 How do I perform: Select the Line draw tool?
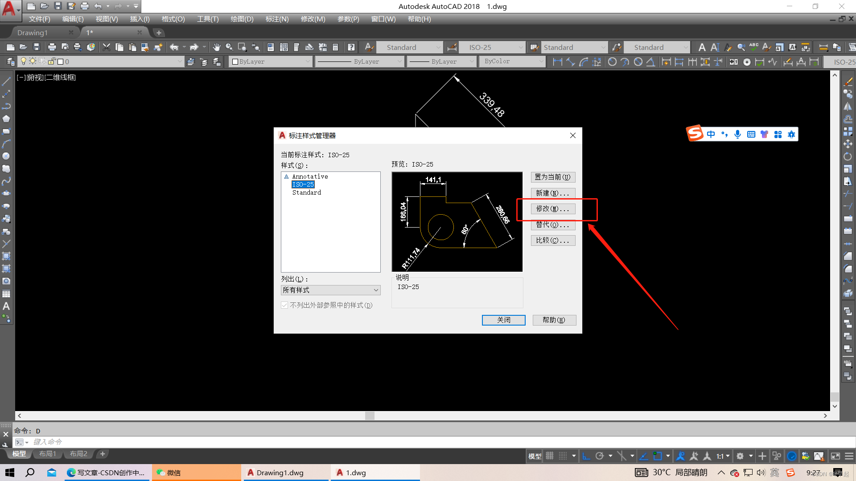tap(6, 82)
